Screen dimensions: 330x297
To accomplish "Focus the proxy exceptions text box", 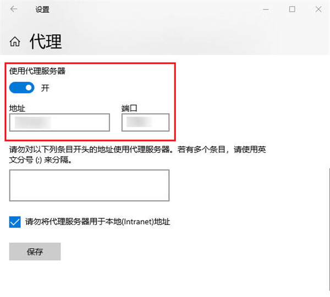I will point(89,185).
